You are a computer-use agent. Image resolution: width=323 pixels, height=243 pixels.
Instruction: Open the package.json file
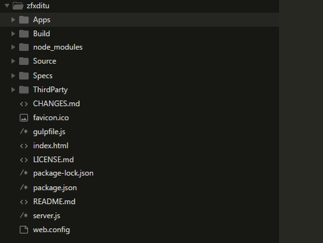pyautogui.click(x=55, y=188)
